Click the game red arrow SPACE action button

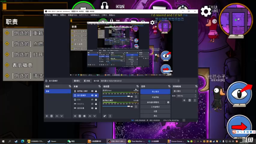(x=239, y=127)
